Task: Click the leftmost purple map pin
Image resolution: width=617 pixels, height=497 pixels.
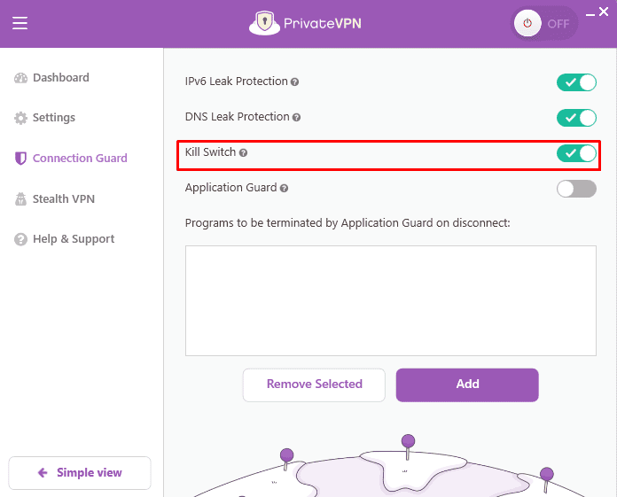Action: point(286,455)
